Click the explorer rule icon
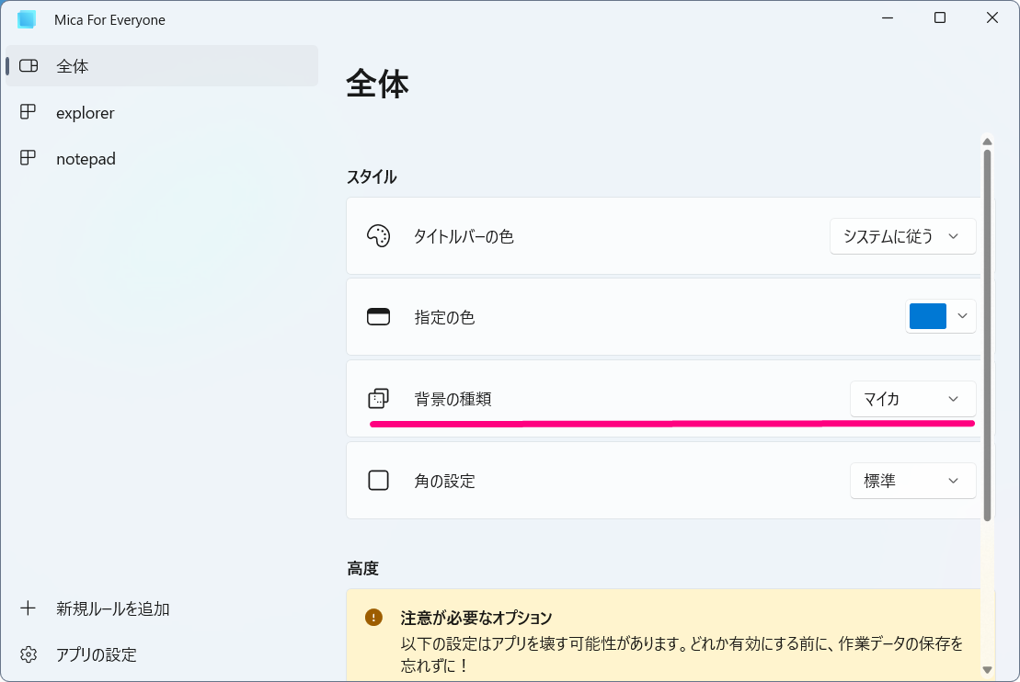The width and height of the screenshot is (1020, 682). pyautogui.click(x=28, y=112)
